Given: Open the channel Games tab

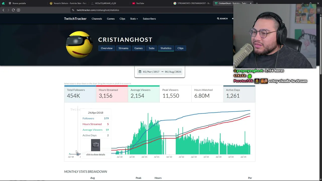Looking at the screenshot, I should 138,48.
